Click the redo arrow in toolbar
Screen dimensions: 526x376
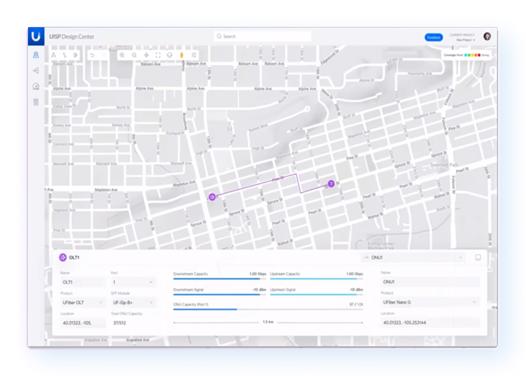pyautogui.click(x=104, y=55)
